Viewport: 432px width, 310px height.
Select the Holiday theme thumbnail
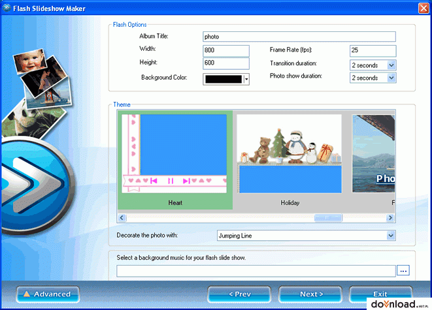tap(290, 153)
